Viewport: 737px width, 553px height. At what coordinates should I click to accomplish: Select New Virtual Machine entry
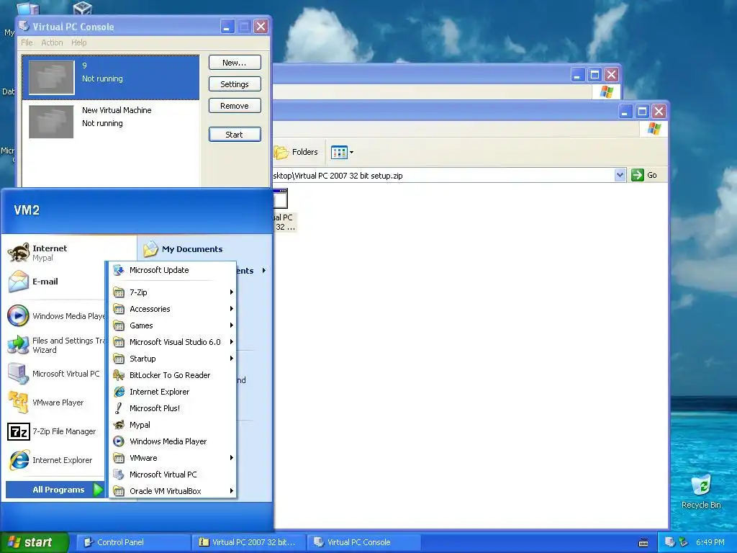pyautogui.click(x=110, y=121)
